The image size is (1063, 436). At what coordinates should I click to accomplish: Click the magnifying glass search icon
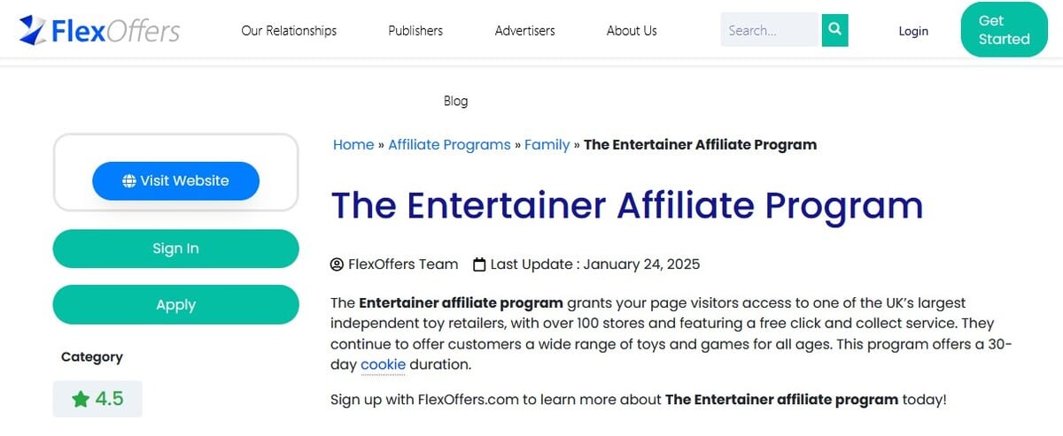pos(834,30)
